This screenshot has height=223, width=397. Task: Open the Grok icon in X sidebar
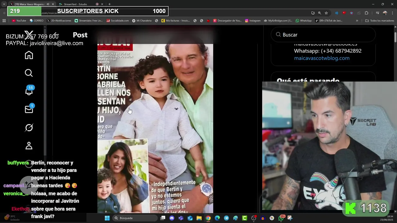coord(29,128)
